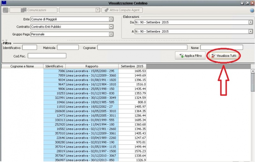255x162 pixels.
Task: Click the help icon in top right
Action: (x=252, y=10)
